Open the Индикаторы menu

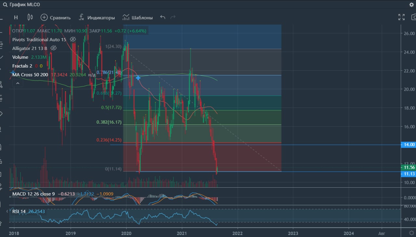click(x=97, y=18)
